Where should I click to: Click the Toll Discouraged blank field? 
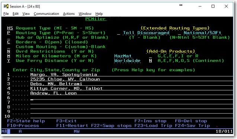(x=119, y=33)
